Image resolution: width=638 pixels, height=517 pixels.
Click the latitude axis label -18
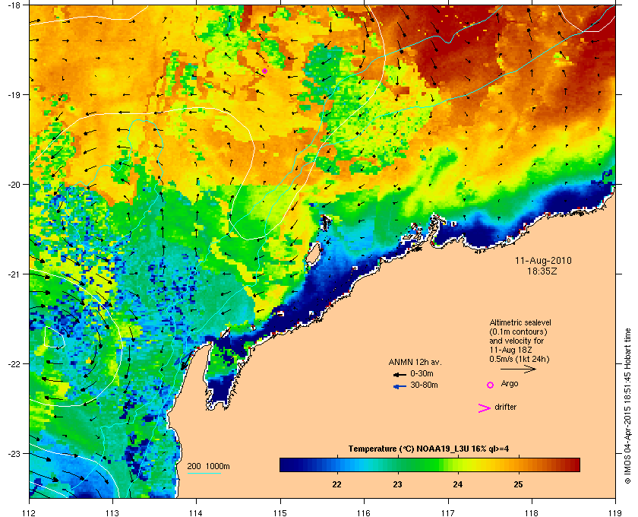point(14,5)
